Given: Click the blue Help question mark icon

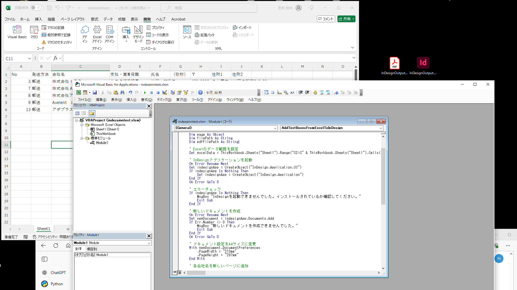Looking at the screenshot, I should (x=200, y=92).
